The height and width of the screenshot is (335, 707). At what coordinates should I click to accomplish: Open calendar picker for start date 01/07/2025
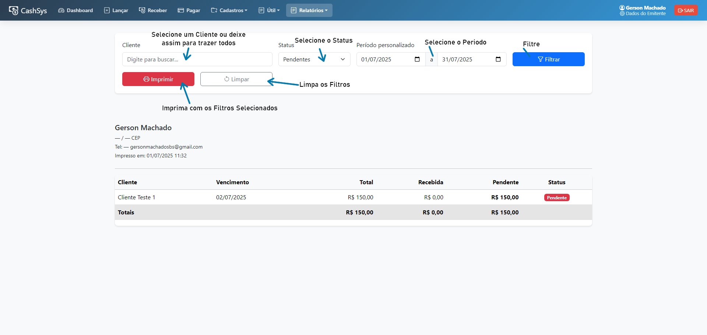coord(417,59)
